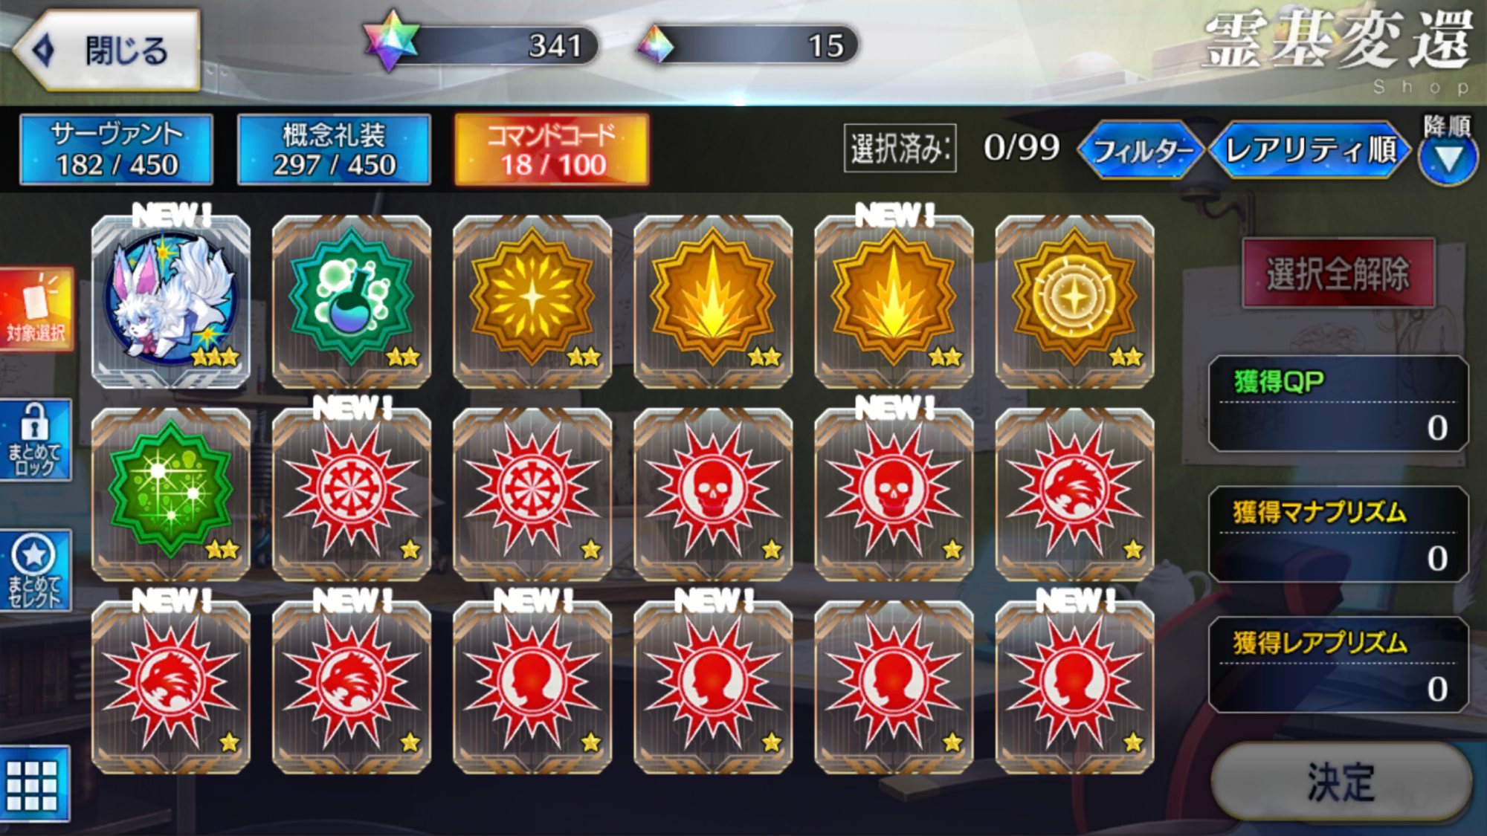The image size is (1487, 836).
Task: Confirm with the 決定 button
Action: (1341, 782)
